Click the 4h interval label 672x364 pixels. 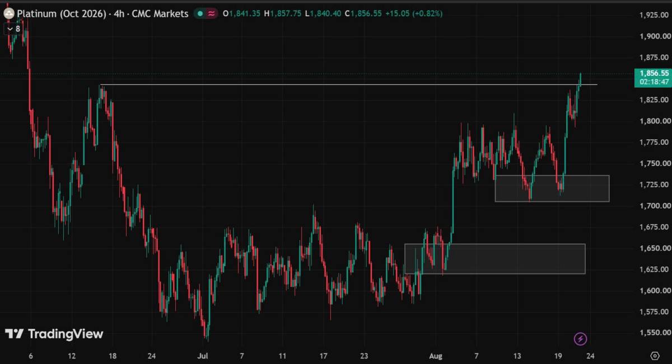(119, 14)
